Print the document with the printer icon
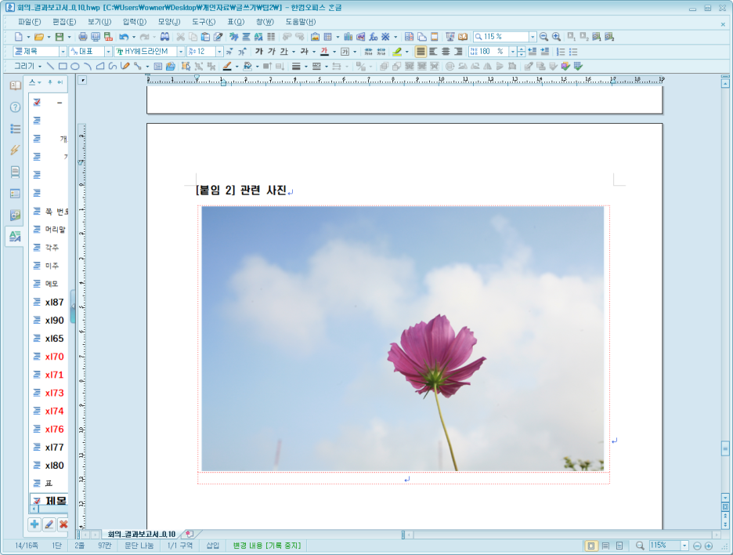The width and height of the screenshot is (733, 555). point(83,37)
